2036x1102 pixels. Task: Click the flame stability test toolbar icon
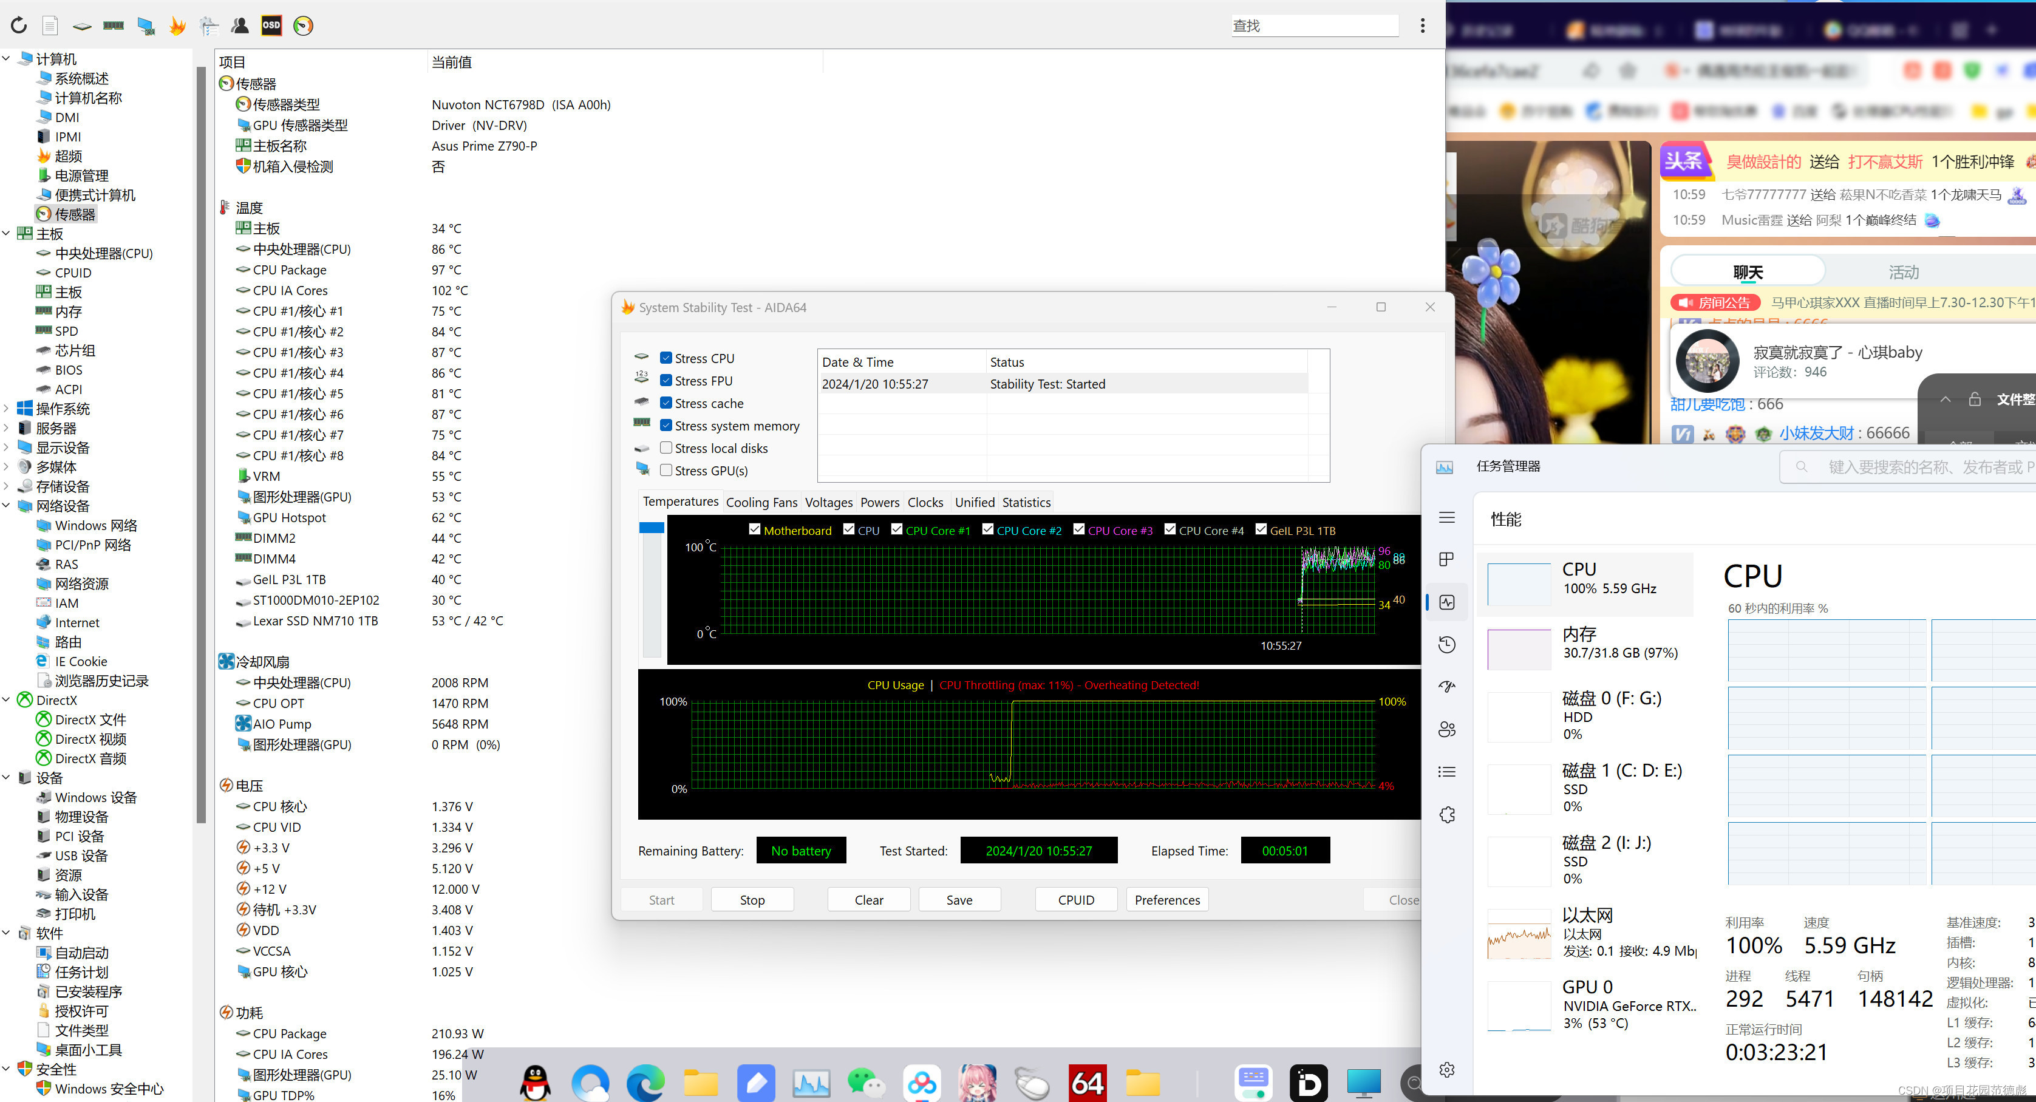[177, 26]
